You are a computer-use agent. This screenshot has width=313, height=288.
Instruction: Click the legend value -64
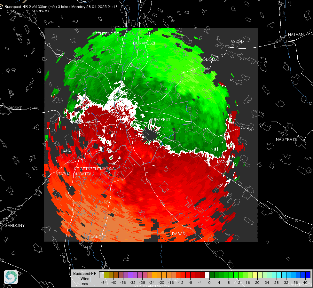[104, 283]
